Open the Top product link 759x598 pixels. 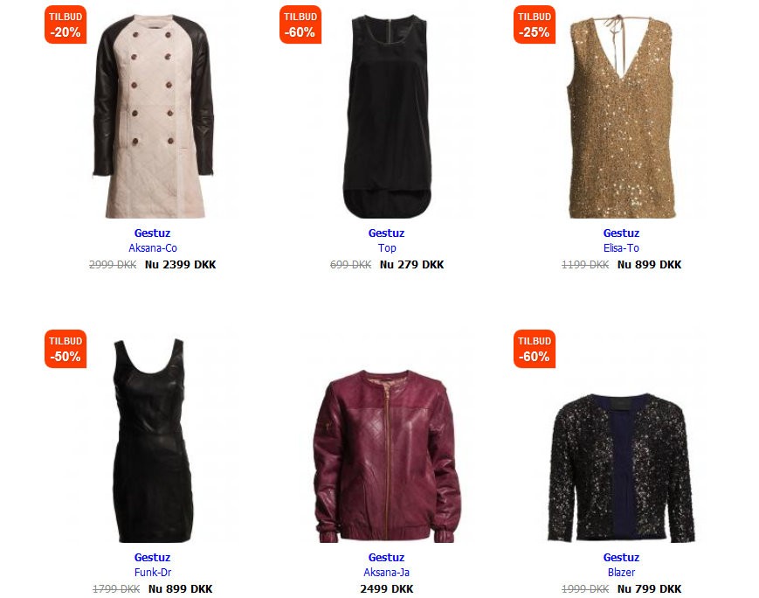tap(387, 248)
